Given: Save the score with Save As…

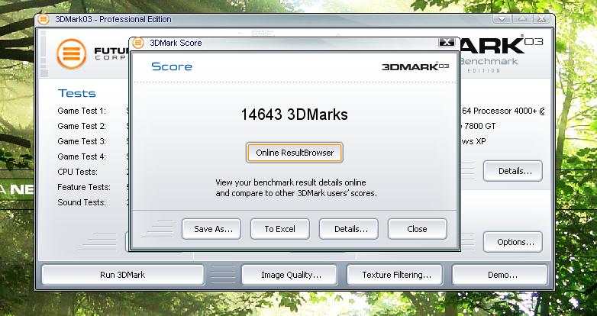Looking at the screenshot, I should pos(211,229).
